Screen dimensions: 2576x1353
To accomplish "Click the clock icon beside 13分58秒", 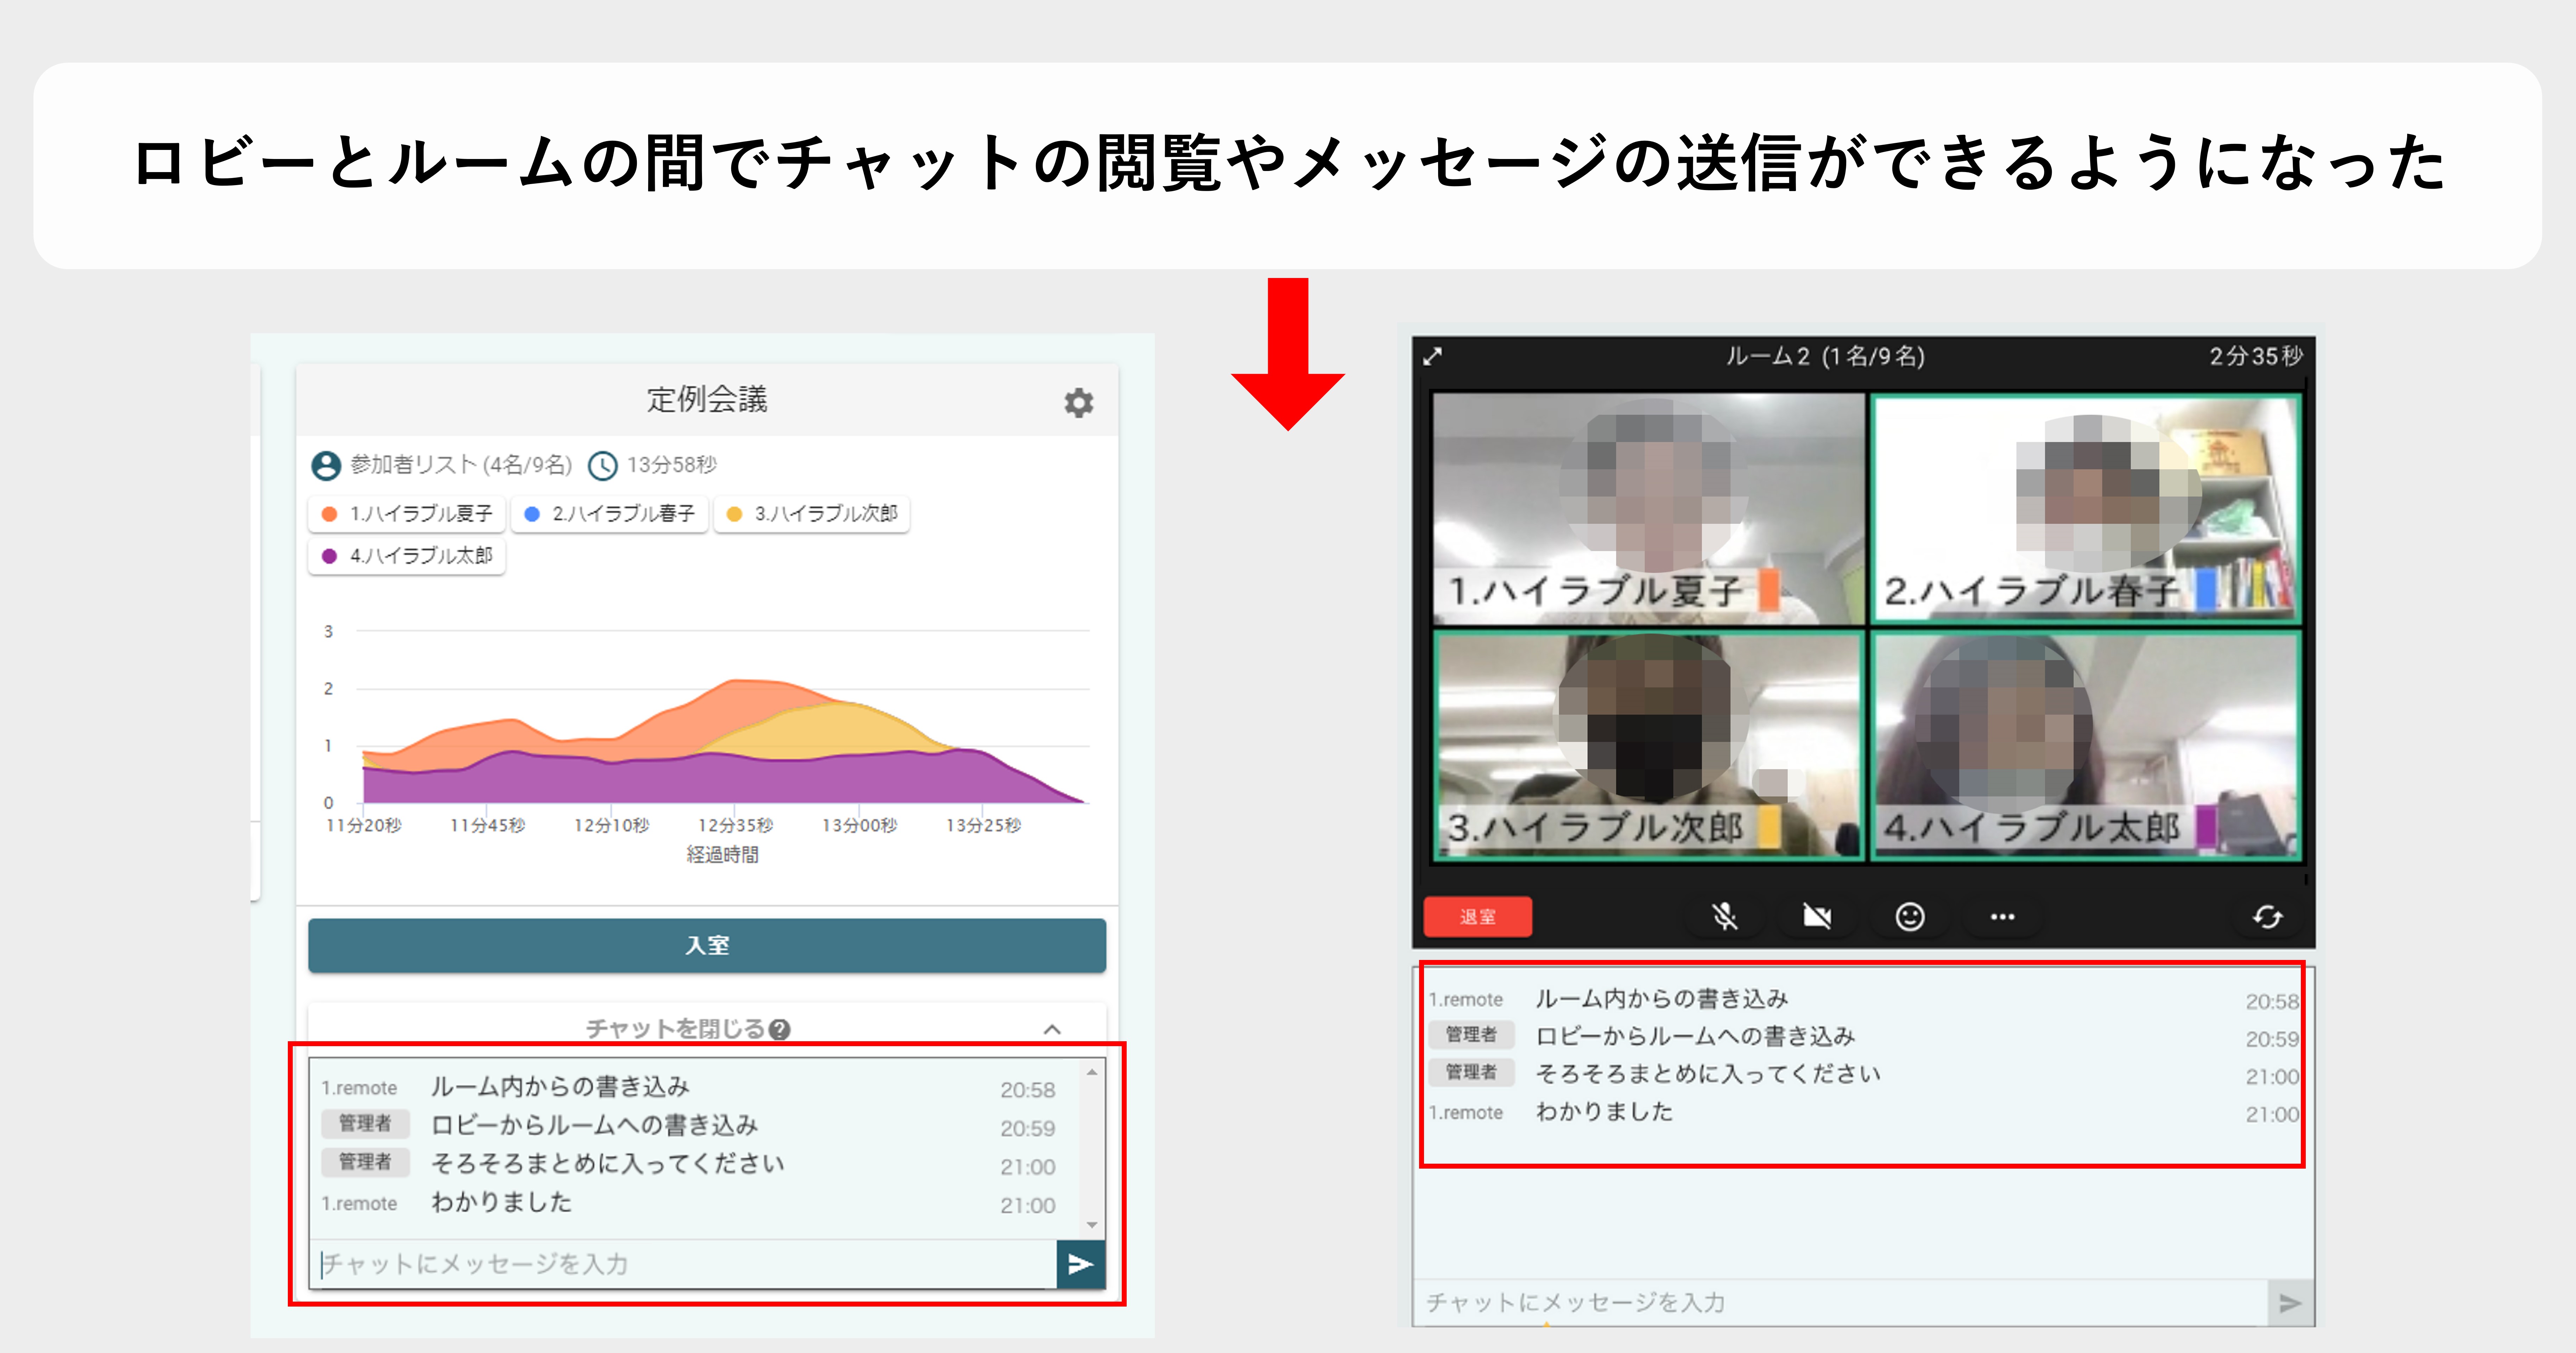I will 602,466.
